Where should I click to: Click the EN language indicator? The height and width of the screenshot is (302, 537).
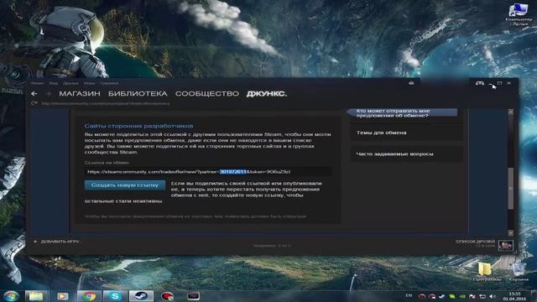pos(409,295)
